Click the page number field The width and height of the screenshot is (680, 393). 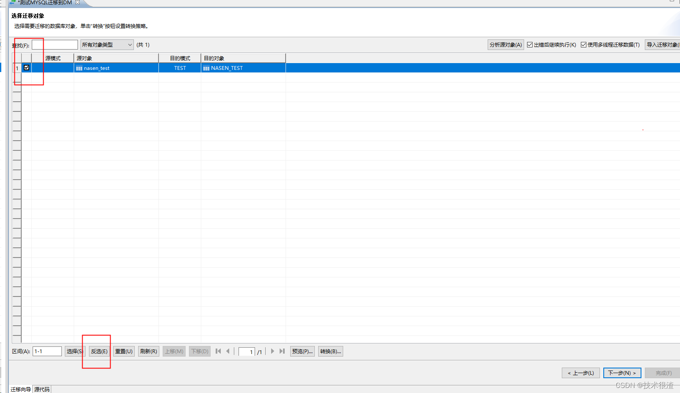[247, 351]
